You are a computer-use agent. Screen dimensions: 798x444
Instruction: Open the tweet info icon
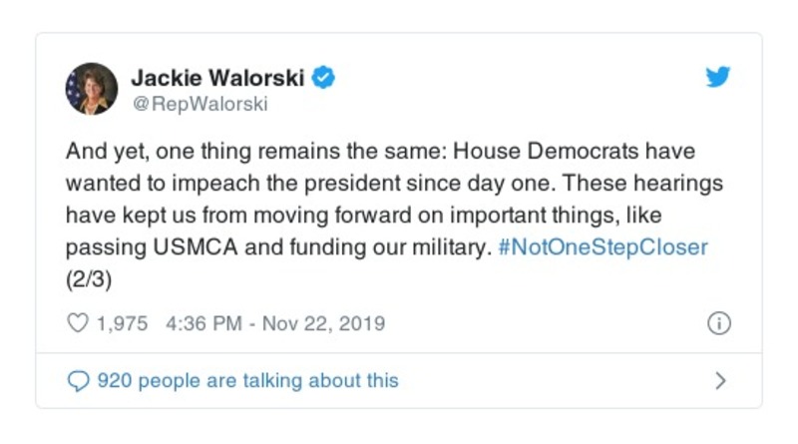[x=718, y=323]
